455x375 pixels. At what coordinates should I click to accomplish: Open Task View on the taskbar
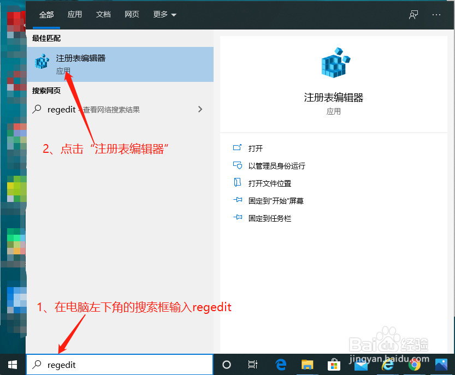tap(252, 364)
